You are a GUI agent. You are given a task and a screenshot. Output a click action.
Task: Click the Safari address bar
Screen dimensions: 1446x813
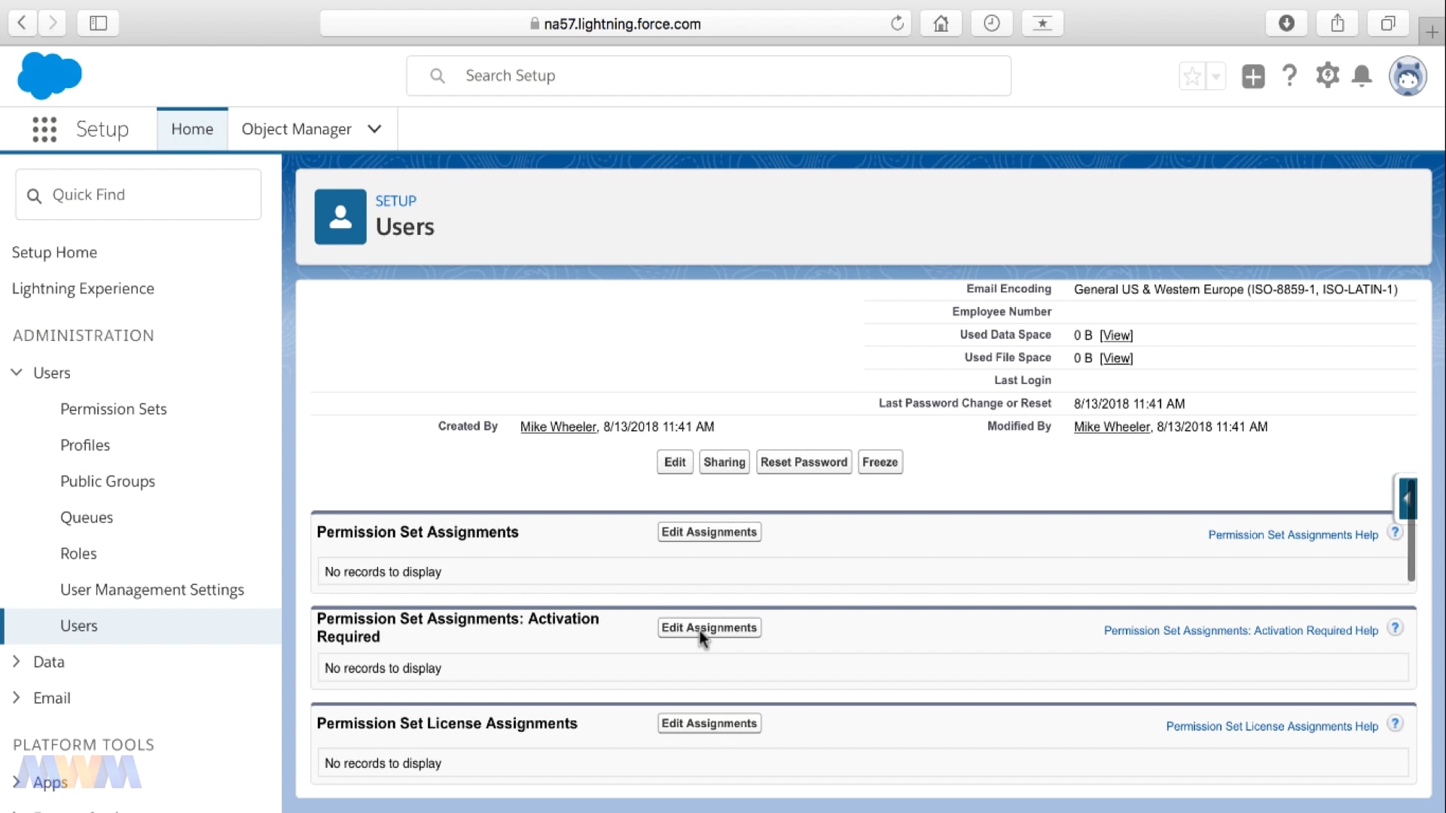(x=615, y=23)
